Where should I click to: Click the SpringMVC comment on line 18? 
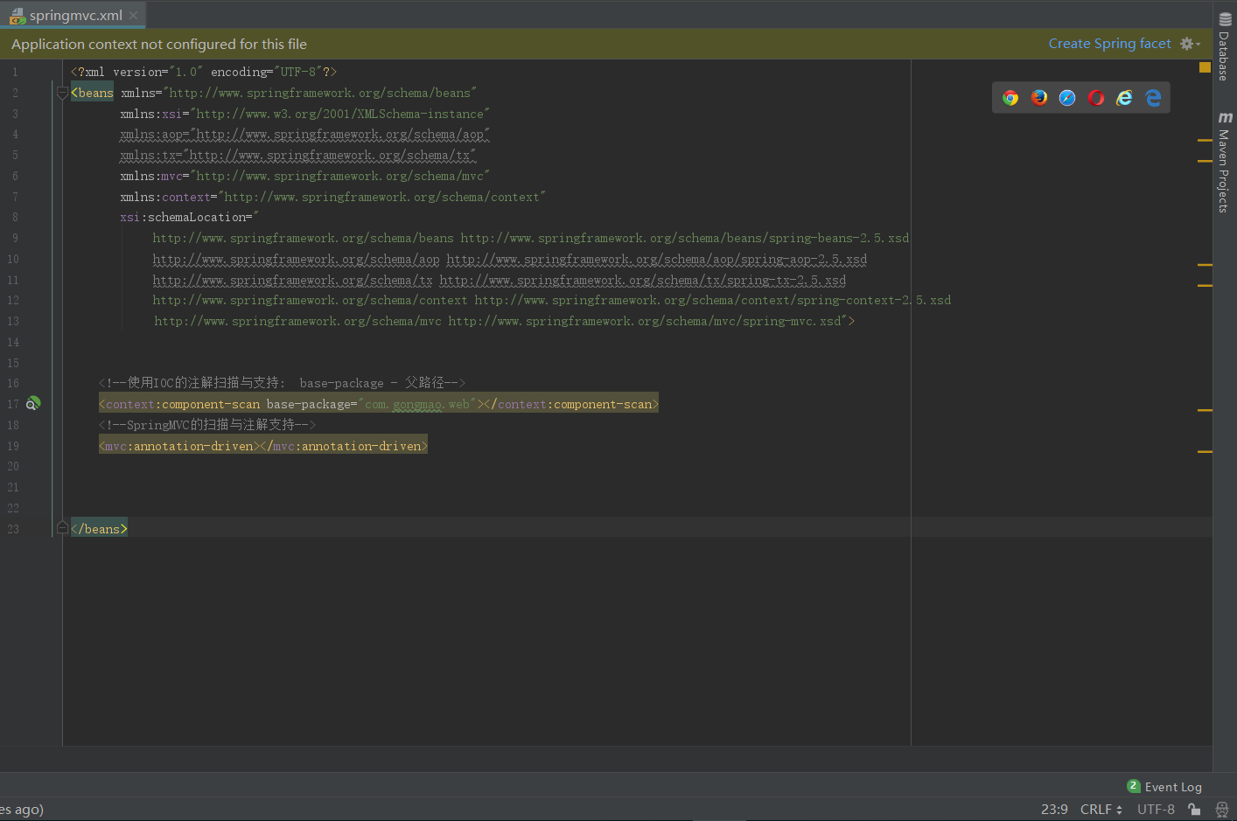[207, 425]
